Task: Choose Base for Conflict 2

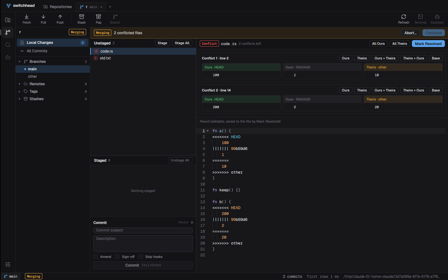Action: pyautogui.click(x=436, y=90)
